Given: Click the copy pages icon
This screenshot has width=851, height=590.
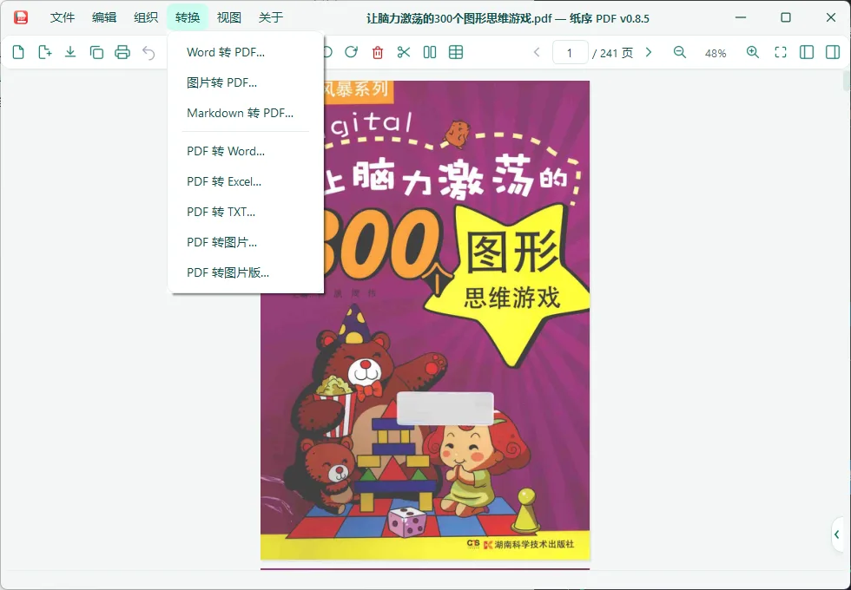Looking at the screenshot, I should tap(96, 52).
